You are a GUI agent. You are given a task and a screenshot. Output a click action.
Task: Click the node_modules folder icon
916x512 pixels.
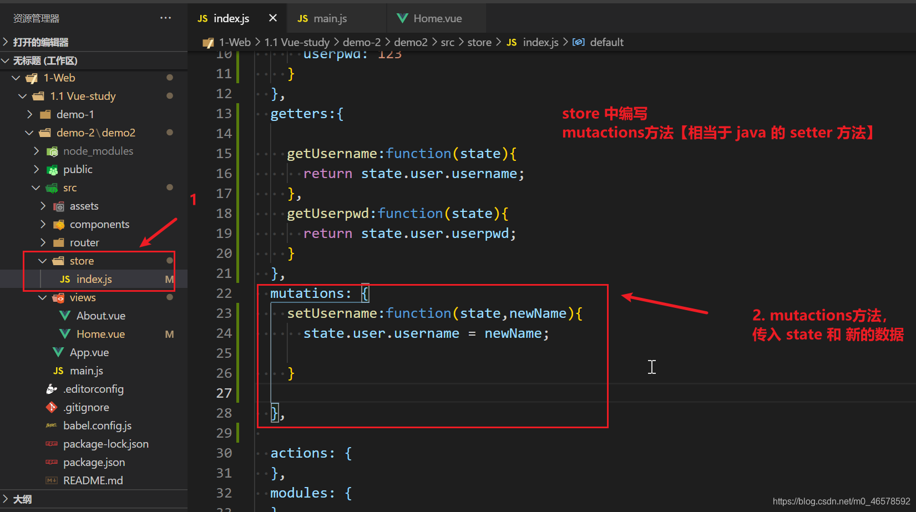pos(52,151)
